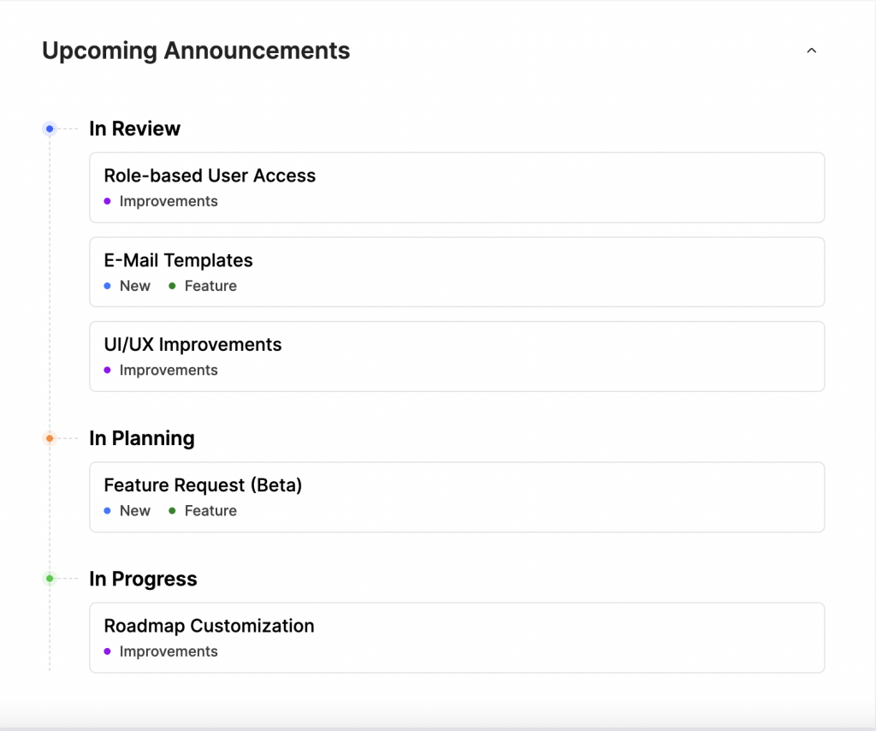This screenshot has height=731, width=876.
Task: Collapse the Upcoming Announcements section
Action: [811, 51]
